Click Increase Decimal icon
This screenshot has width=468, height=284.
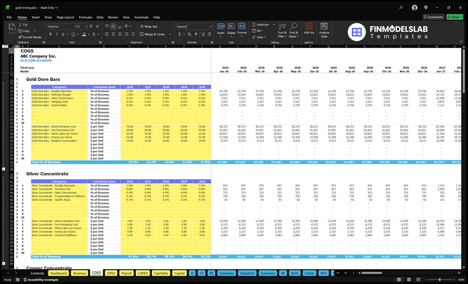pos(202,34)
